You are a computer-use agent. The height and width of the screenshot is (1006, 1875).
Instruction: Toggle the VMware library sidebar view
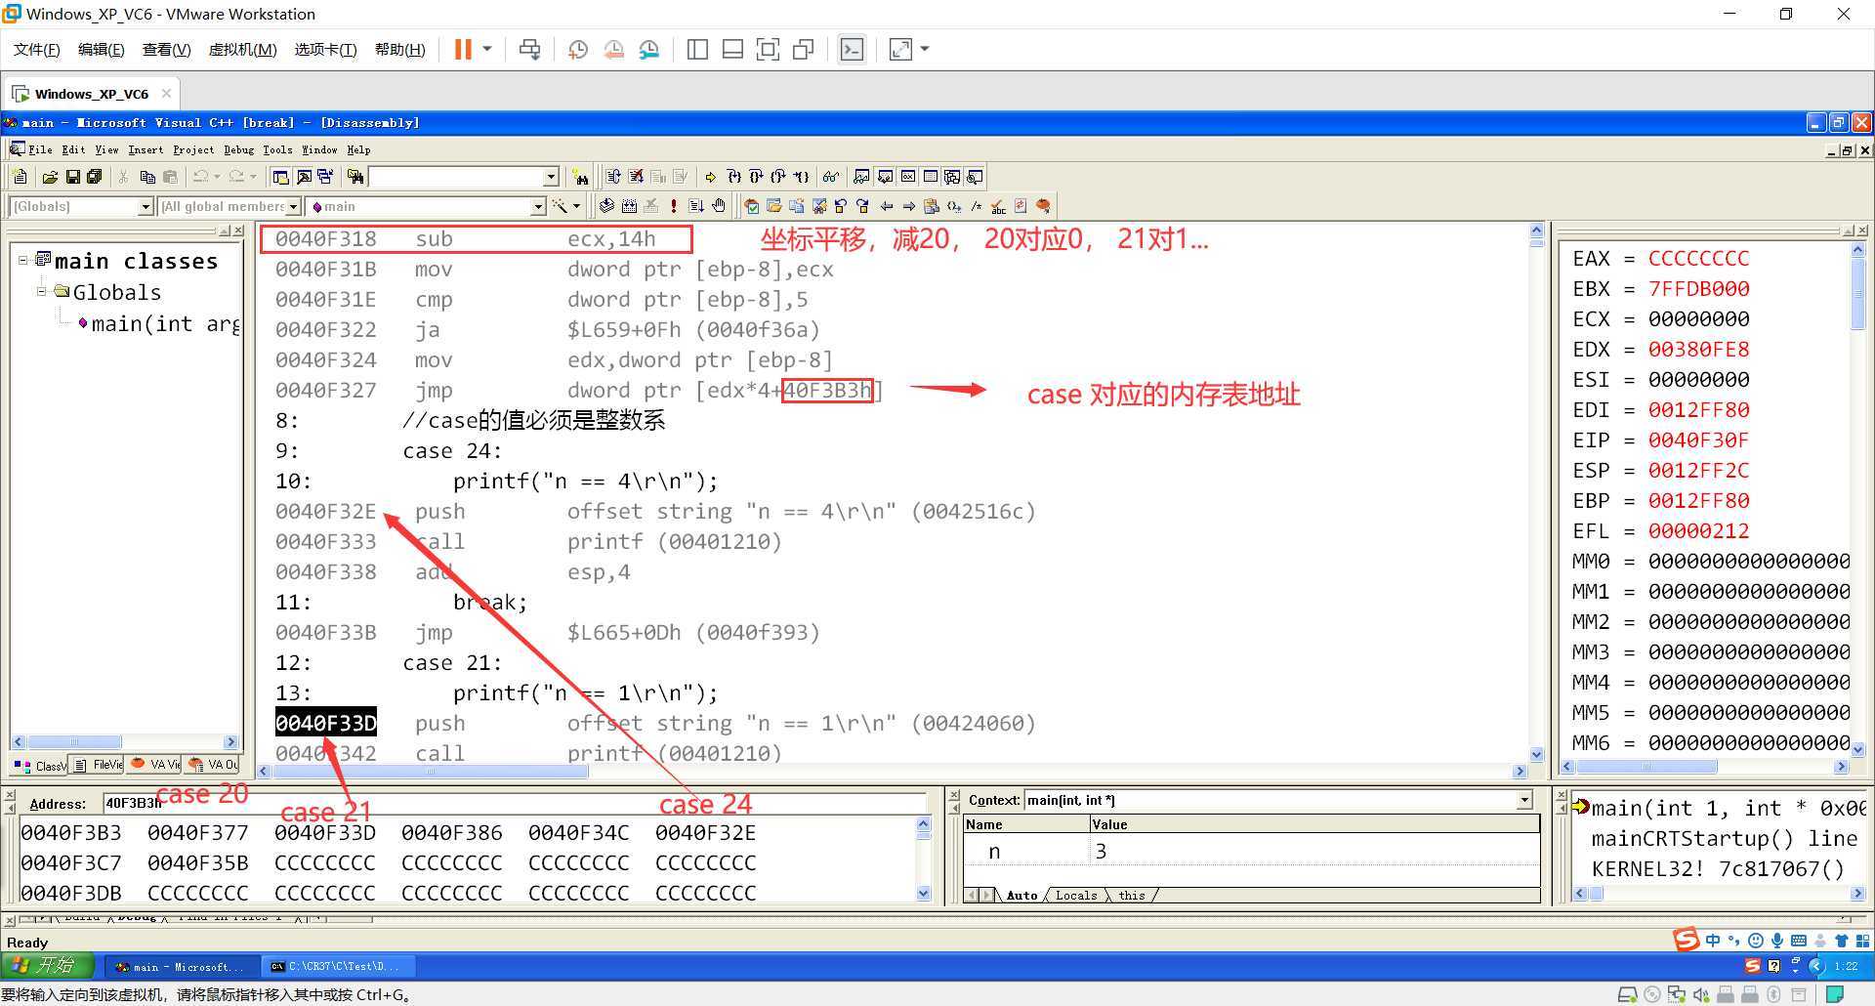point(697,49)
